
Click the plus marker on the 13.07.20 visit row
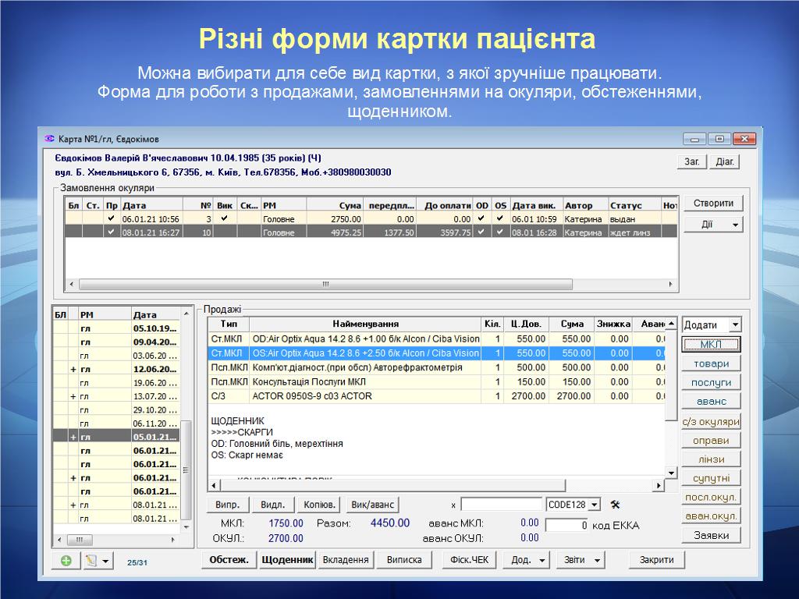click(73, 397)
